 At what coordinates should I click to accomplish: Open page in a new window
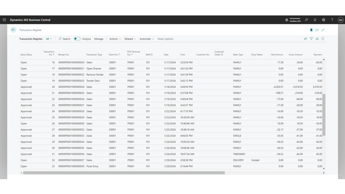coord(317,30)
